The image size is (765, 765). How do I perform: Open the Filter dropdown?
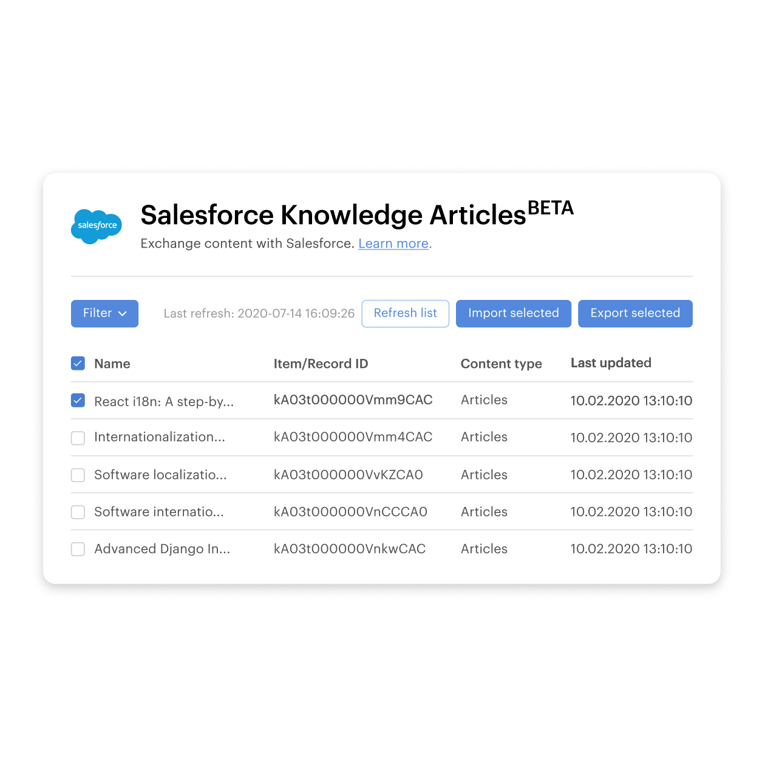tap(104, 313)
